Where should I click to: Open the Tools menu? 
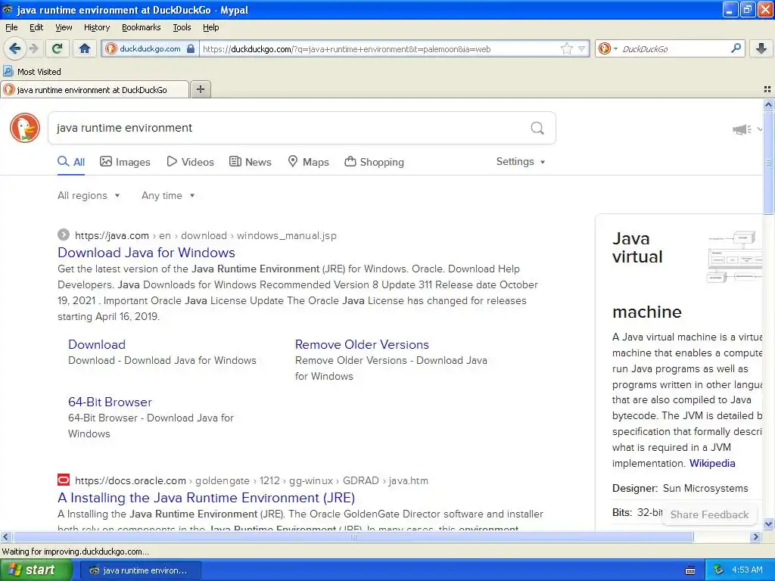[x=182, y=27]
